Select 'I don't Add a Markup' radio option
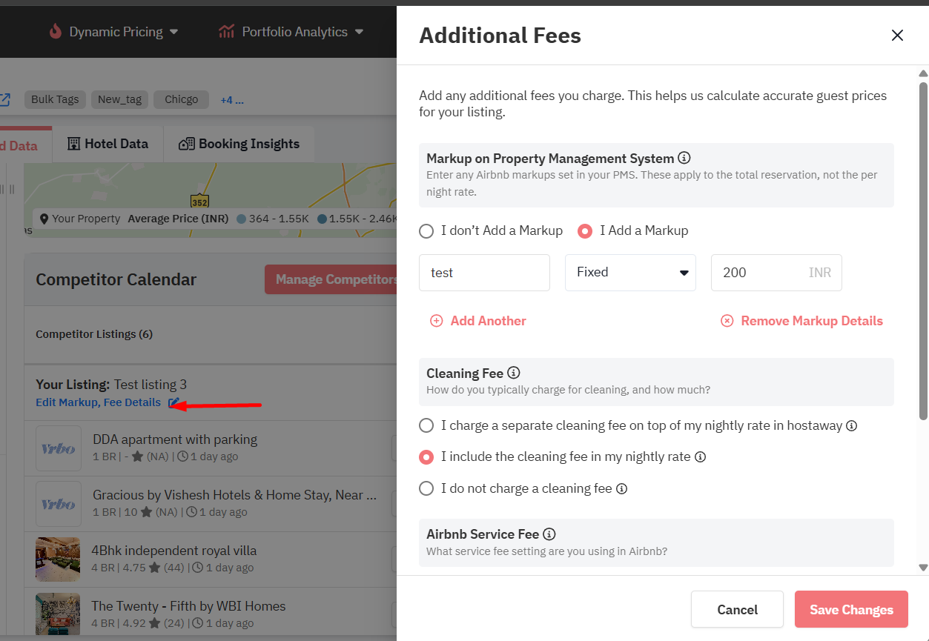Screen dimensions: 929x641 tap(426, 231)
